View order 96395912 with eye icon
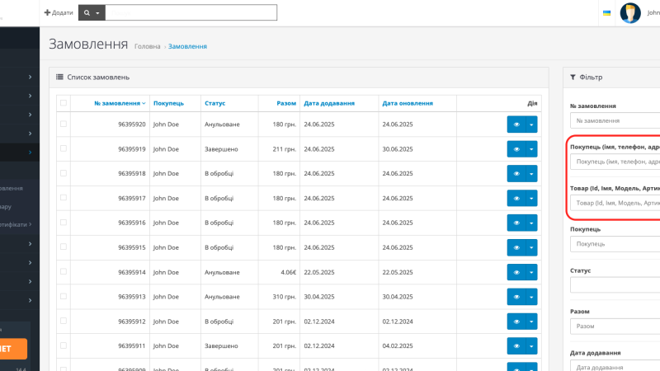The image size is (660, 371). click(516, 322)
